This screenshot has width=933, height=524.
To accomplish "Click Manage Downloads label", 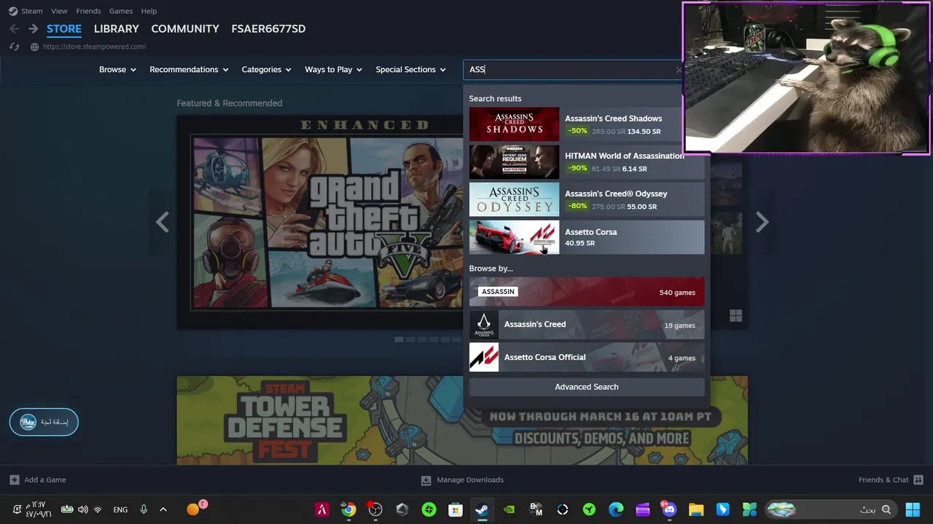I will tap(470, 480).
